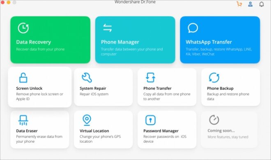Open the notifications bell icon

click(x=262, y=4)
